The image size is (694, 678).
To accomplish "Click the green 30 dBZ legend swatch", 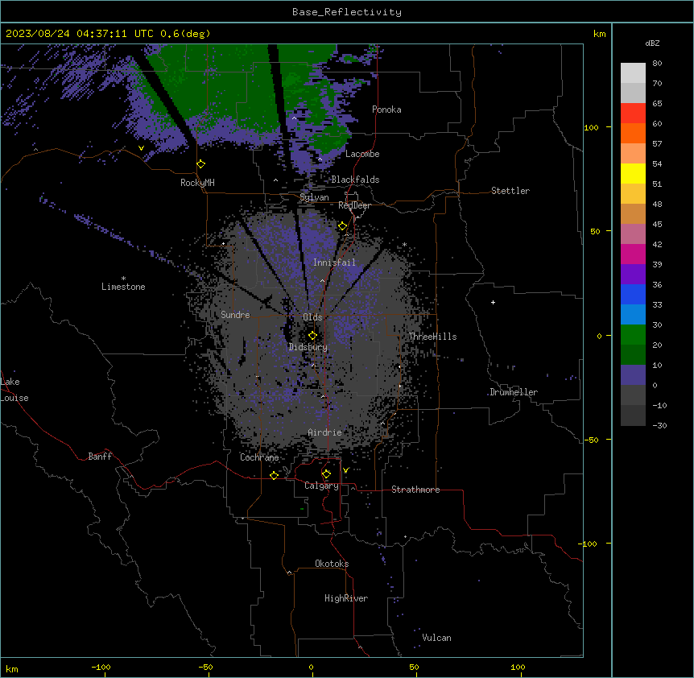I will pos(633,335).
